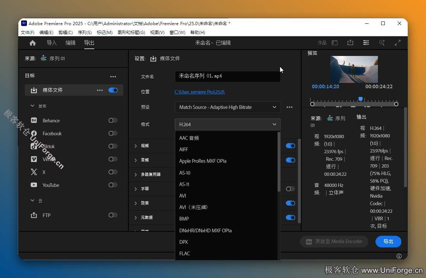The width and height of the screenshot is (426, 278).
Task: Click the quick export share icon
Action: (350, 43)
